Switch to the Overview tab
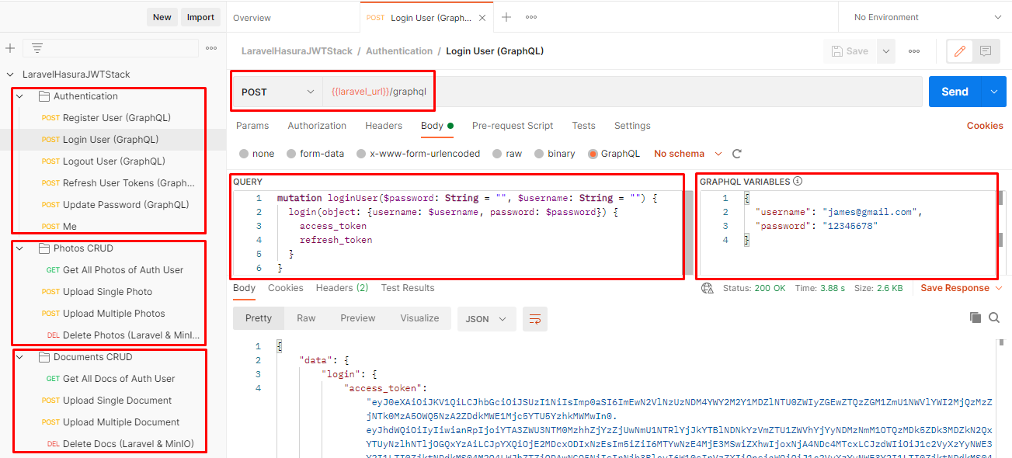This screenshot has width=1012, height=458. click(252, 18)
